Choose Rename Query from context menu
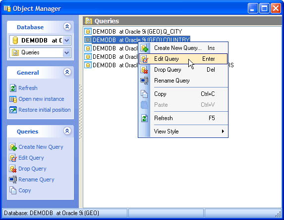The width and height of the screenshot is (284, 220). click(183, 81)
